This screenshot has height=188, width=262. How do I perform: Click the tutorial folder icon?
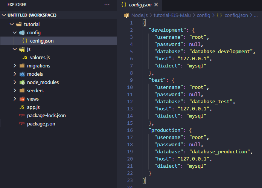click(19, 24)
